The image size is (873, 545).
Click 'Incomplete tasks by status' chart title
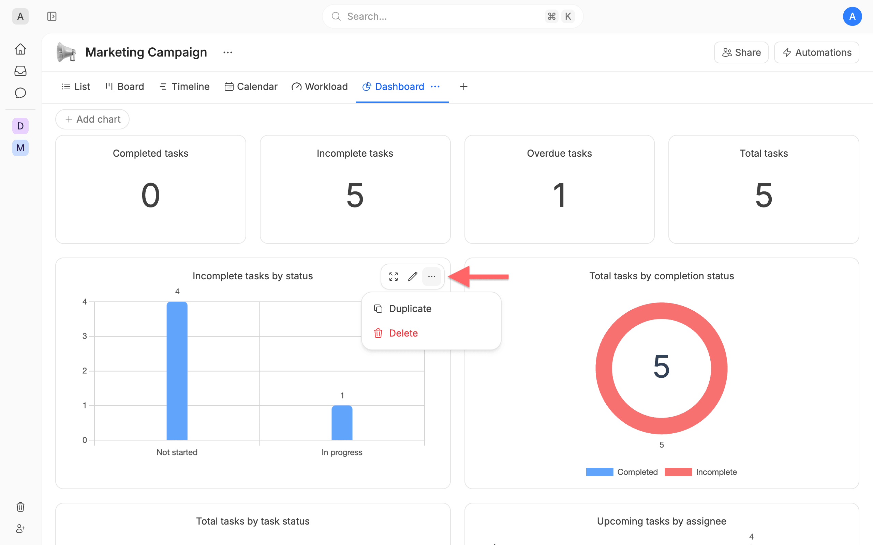coord(252,276)
